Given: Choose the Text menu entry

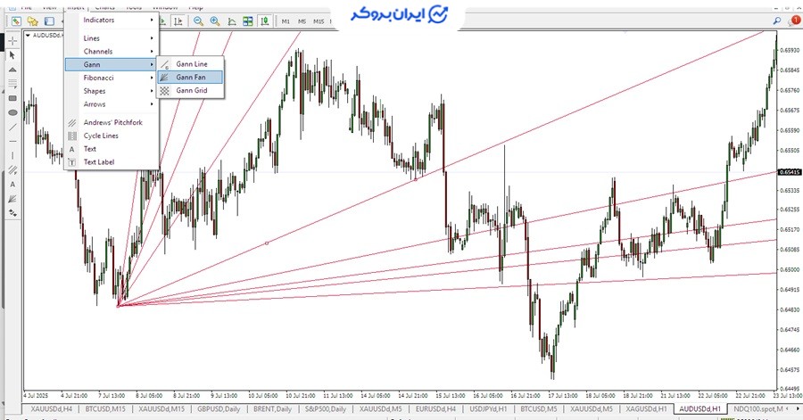Looking at the screenshot, I should click(112, 149).
